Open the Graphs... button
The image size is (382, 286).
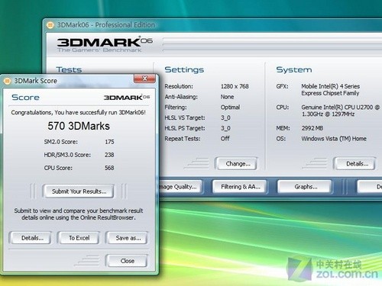pos(306,187)
